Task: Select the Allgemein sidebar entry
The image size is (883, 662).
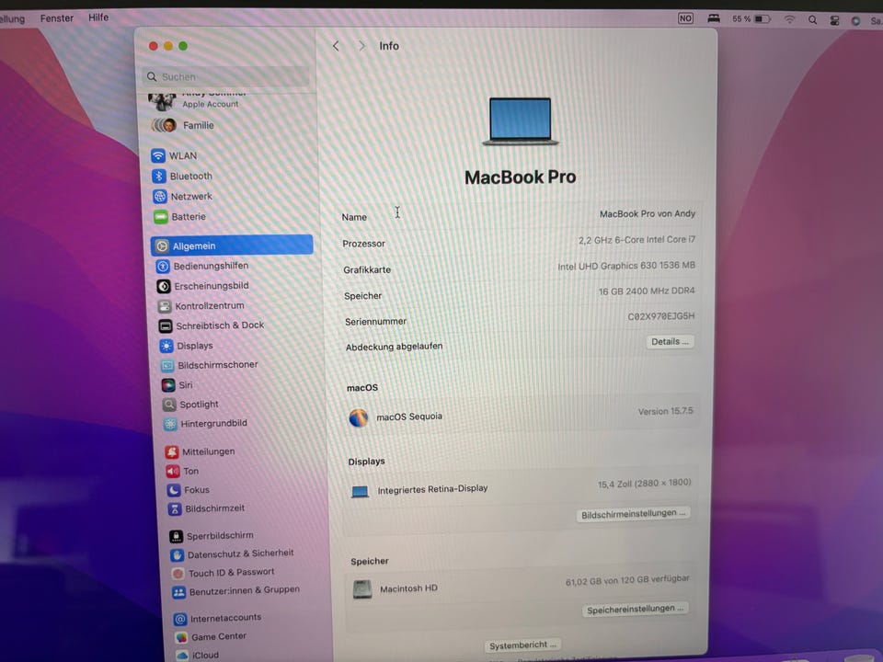Action: pos(232,245)
